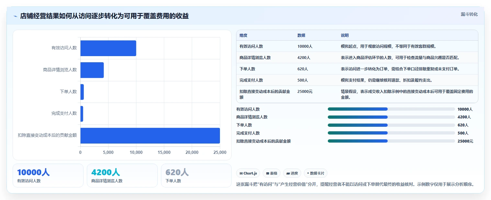Click the 10000人 table cell
Image resolution: width=491 pixels, height=200 pixels.
[305, 46]
